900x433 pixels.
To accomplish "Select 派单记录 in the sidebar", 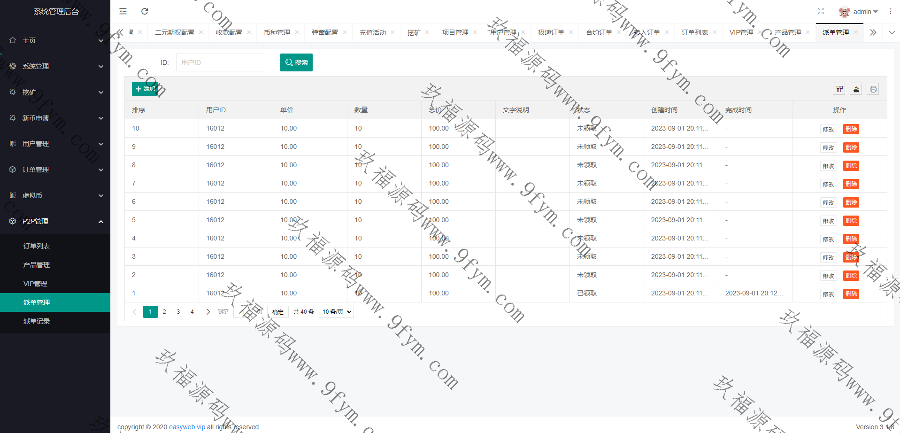I will [37, 321].
